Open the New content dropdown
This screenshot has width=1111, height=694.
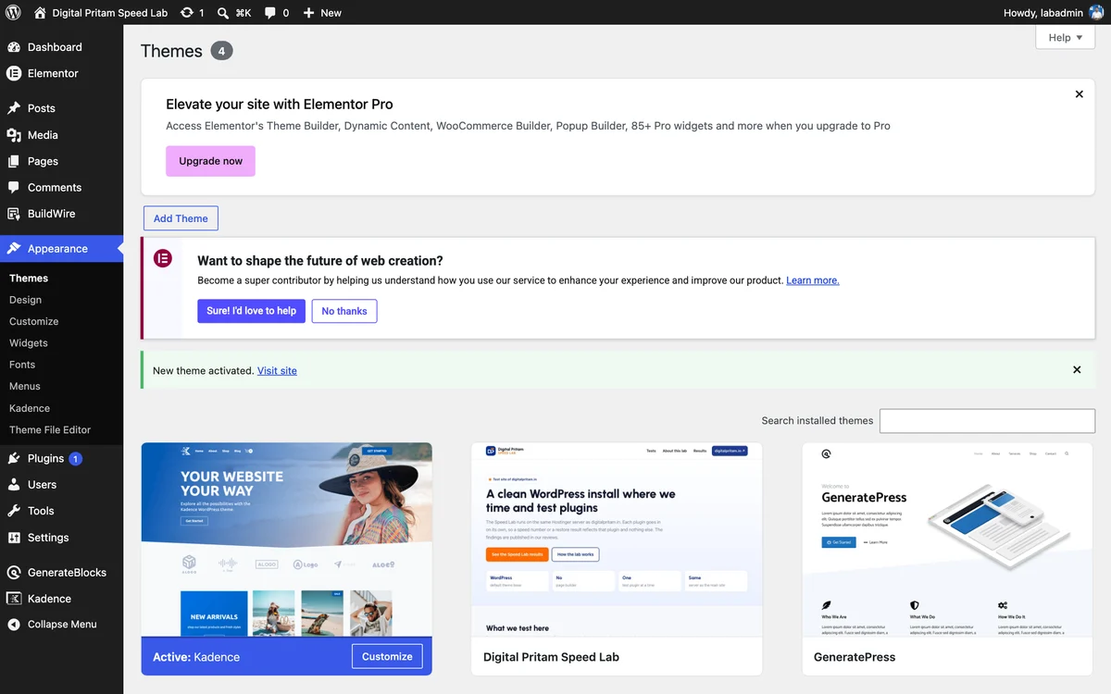pyautogui.click(x=322, y=13)
